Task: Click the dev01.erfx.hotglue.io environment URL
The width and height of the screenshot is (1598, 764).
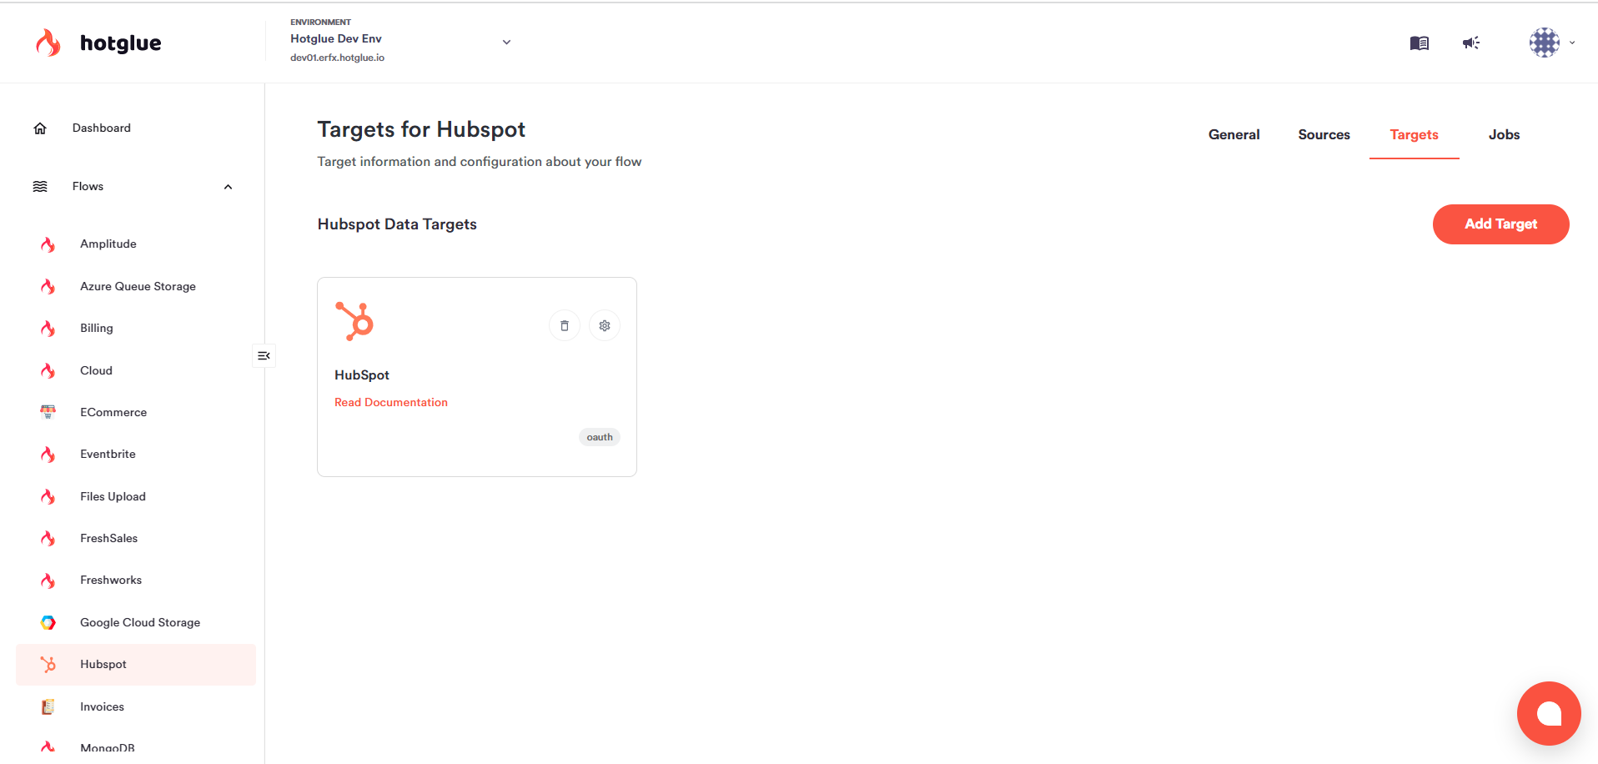Action: click(x=337, y=58)
